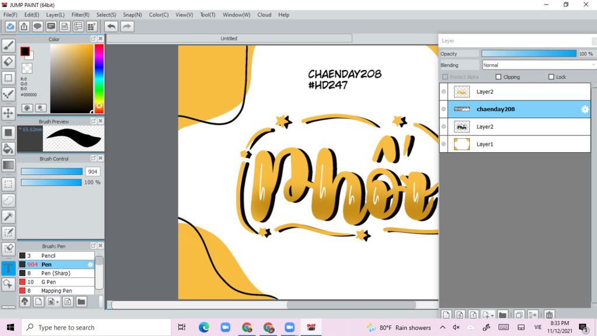Toggle the Clipping checkbox
597x336 pixels.
pyautogui.click(x=498, y=77)
